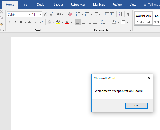The height and width of the screenshot is (130, 160).
Task: Open Change Case dropdown
Action: tap(60, 14)
